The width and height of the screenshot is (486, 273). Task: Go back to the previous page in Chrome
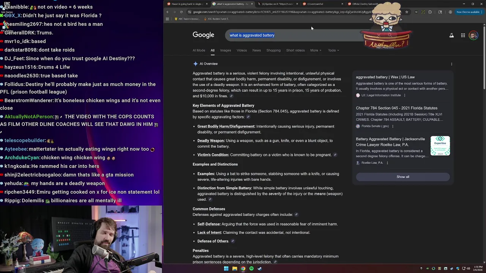(x=167, y=12)
